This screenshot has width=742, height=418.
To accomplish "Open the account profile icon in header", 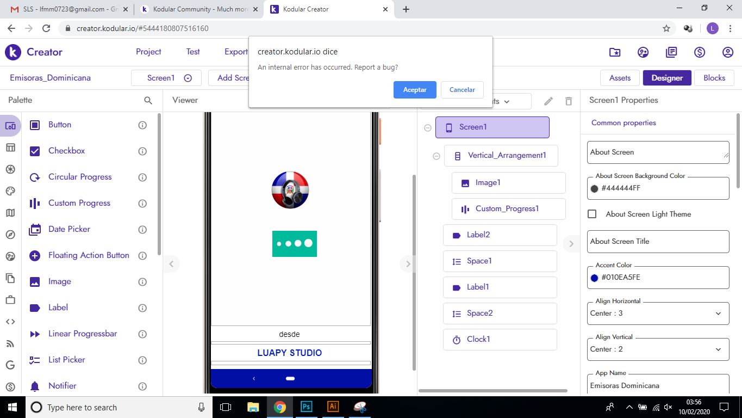I will click(x=728, y=52).
